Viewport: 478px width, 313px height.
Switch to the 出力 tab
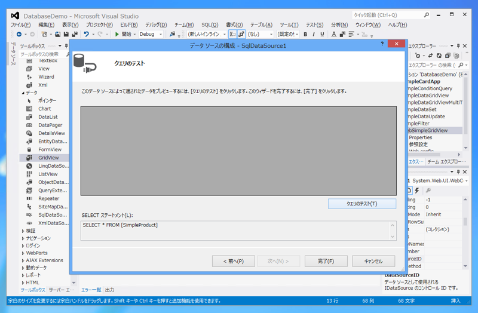(x=109, y=290)
